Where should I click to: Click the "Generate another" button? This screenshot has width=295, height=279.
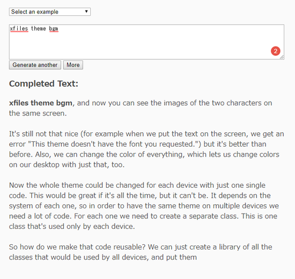tap(35, 65)
